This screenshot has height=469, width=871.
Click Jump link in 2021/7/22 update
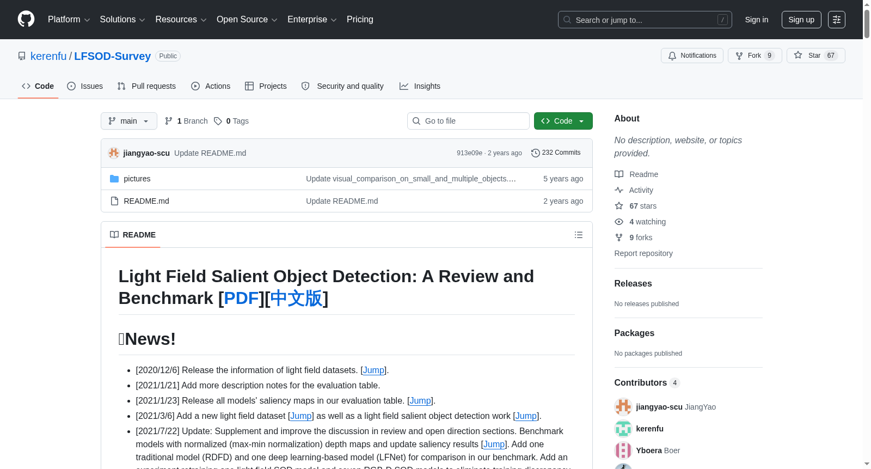coord(494,444)
